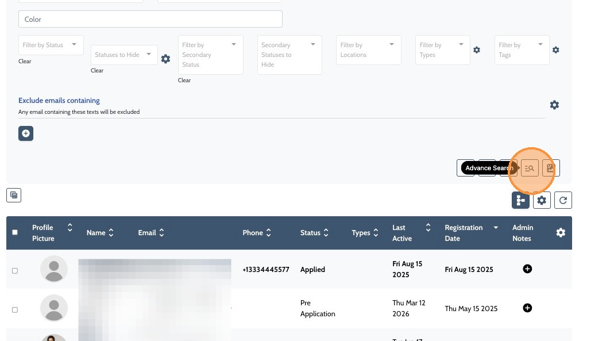This screenshot has width=610, height=341.
Task: Open the Filter by Locations dropdown
Action: [368, 50]
